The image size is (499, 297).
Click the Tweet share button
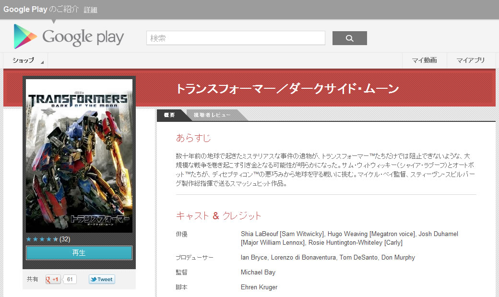pos(102,279)
